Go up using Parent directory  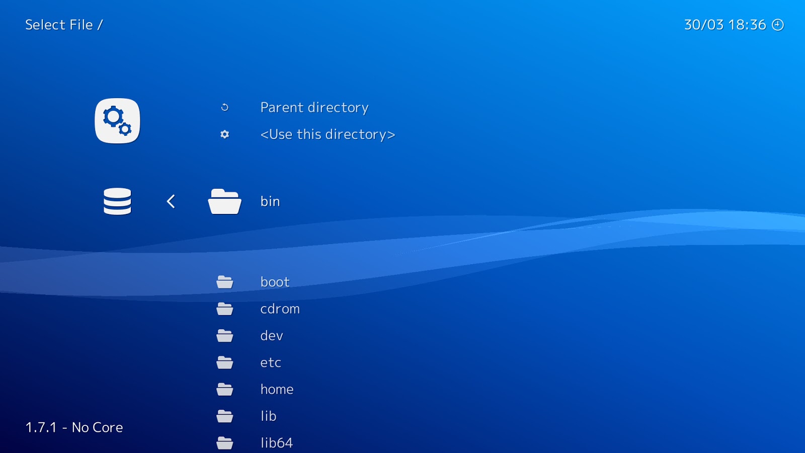pyautogui.click(x=314, y=107)
